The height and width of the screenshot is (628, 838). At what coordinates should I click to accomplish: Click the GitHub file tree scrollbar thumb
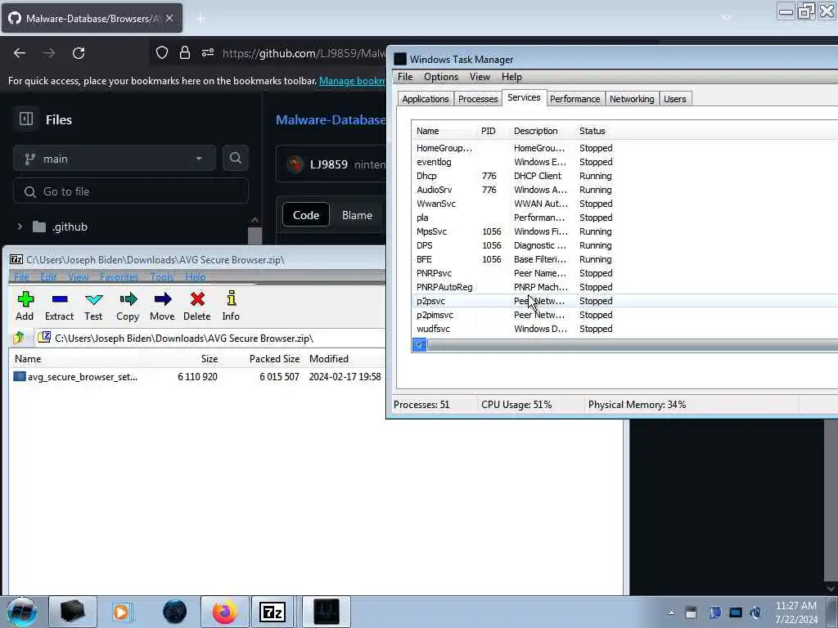[255, 235]
